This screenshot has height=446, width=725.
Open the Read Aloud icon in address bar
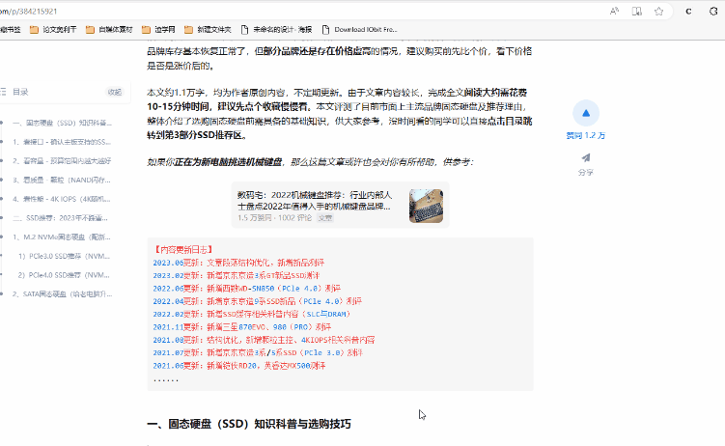pyautogui.click(x=614, y=11)
